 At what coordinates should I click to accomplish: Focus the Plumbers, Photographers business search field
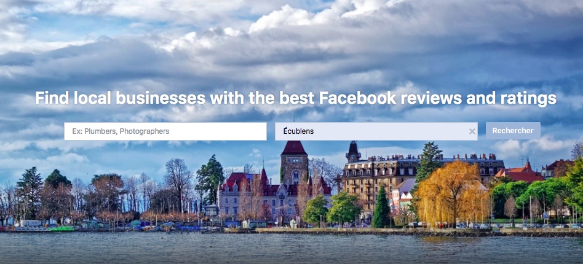click(x=165, y=131)
